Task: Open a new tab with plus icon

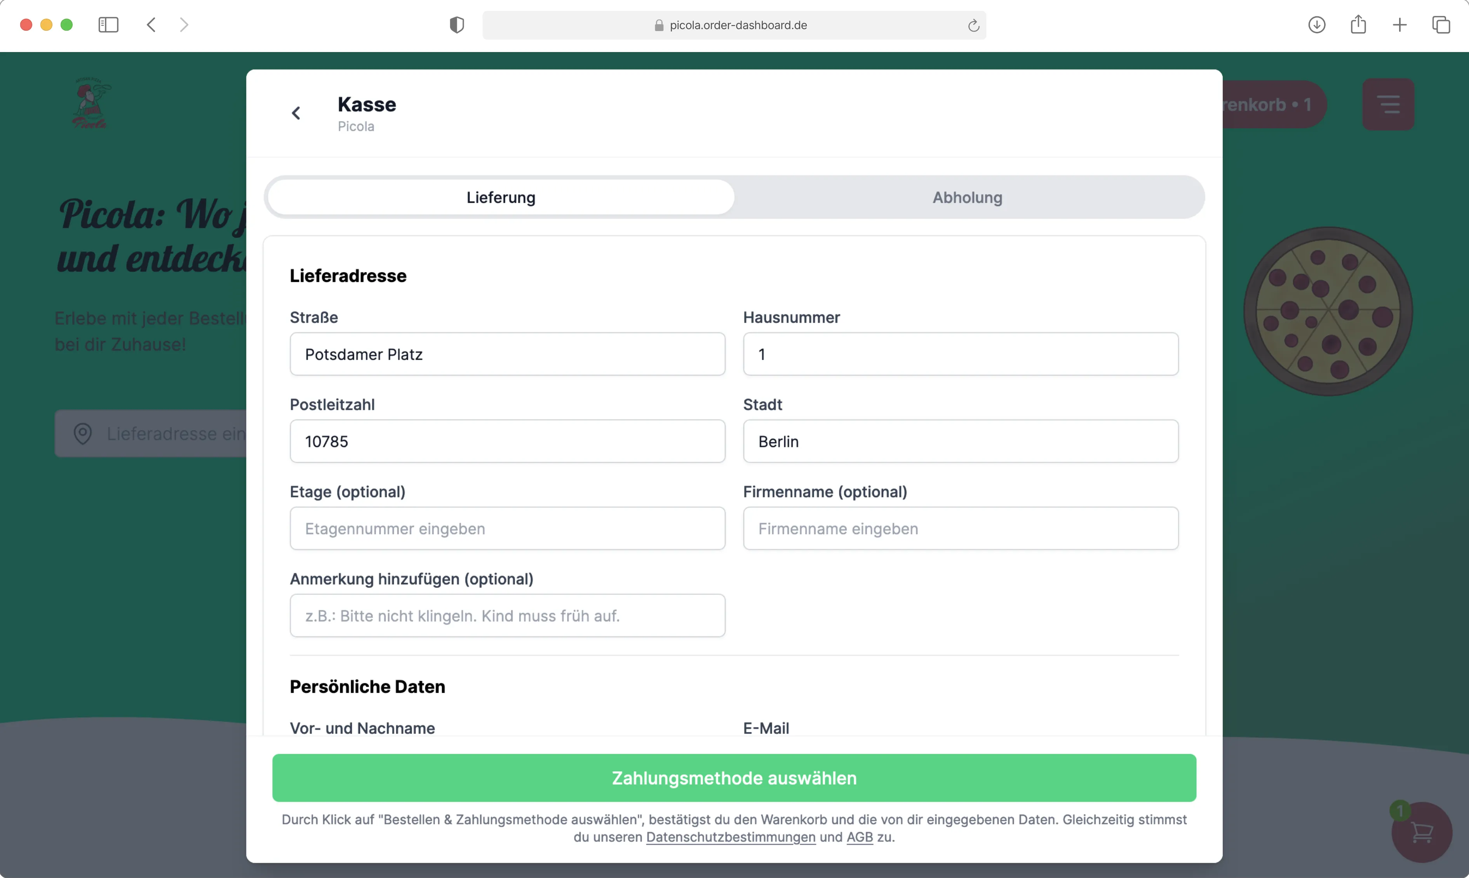Action: coord(1399,25)
